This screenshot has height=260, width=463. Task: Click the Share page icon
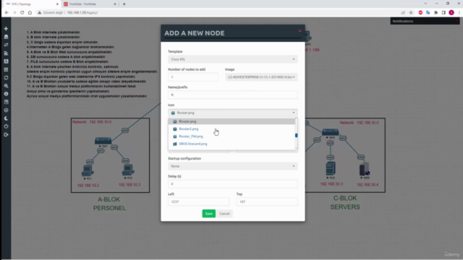pyautogui.click(x=403, y=13)
